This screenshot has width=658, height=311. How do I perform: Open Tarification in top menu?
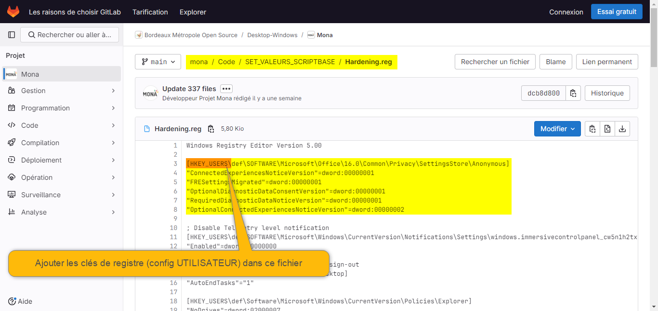click(150, 12)
